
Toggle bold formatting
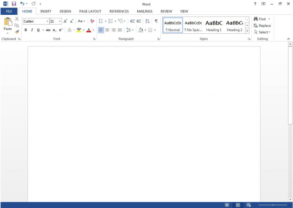pos(26,30)
